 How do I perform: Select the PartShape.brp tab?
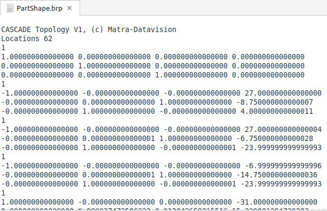point(40,8)
